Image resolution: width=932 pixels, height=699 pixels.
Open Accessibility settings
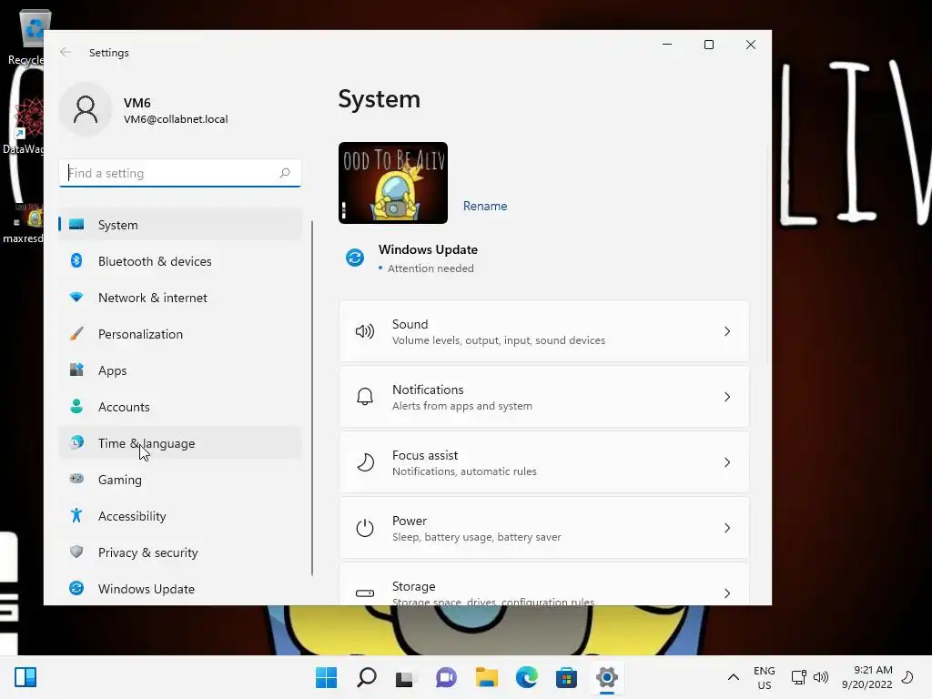click(180, 516)
